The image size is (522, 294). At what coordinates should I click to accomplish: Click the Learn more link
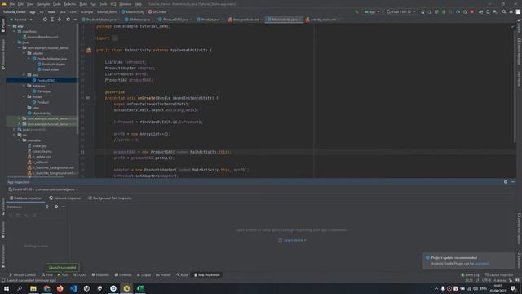tap(294, 240)
